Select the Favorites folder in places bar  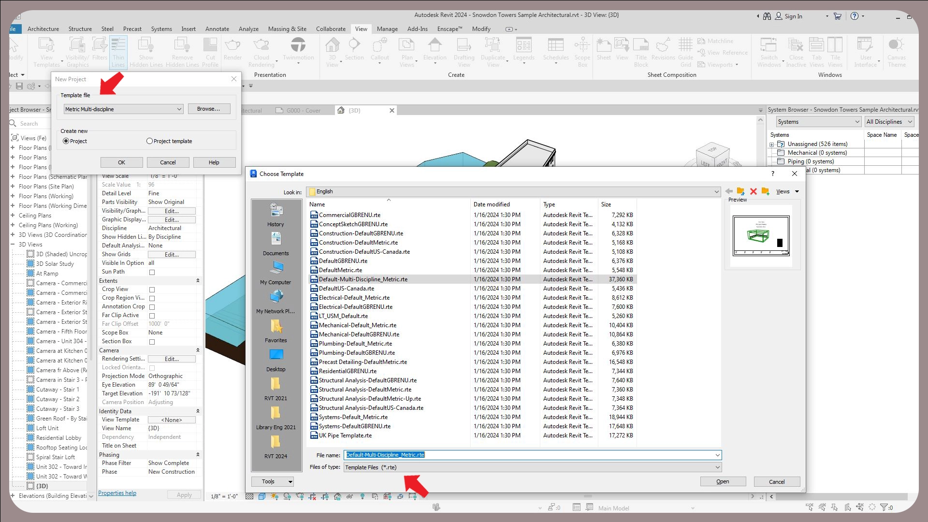click(x=275, y=330)
